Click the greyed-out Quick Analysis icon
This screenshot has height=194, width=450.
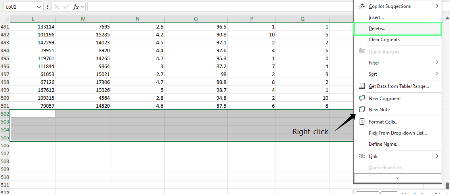(x=362, y=51)
